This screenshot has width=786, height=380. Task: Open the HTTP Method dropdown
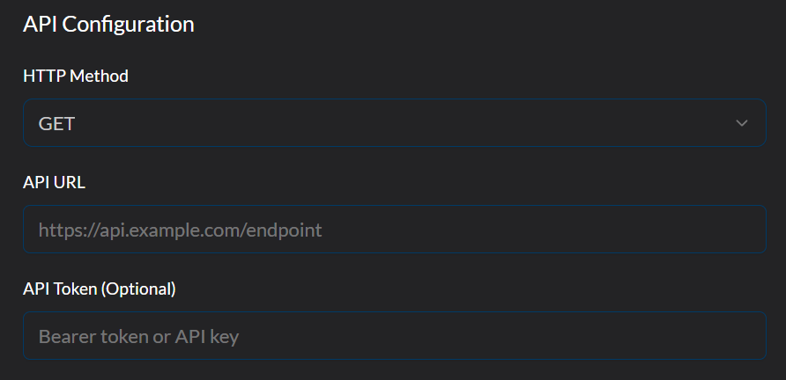[x=394, y=123]
